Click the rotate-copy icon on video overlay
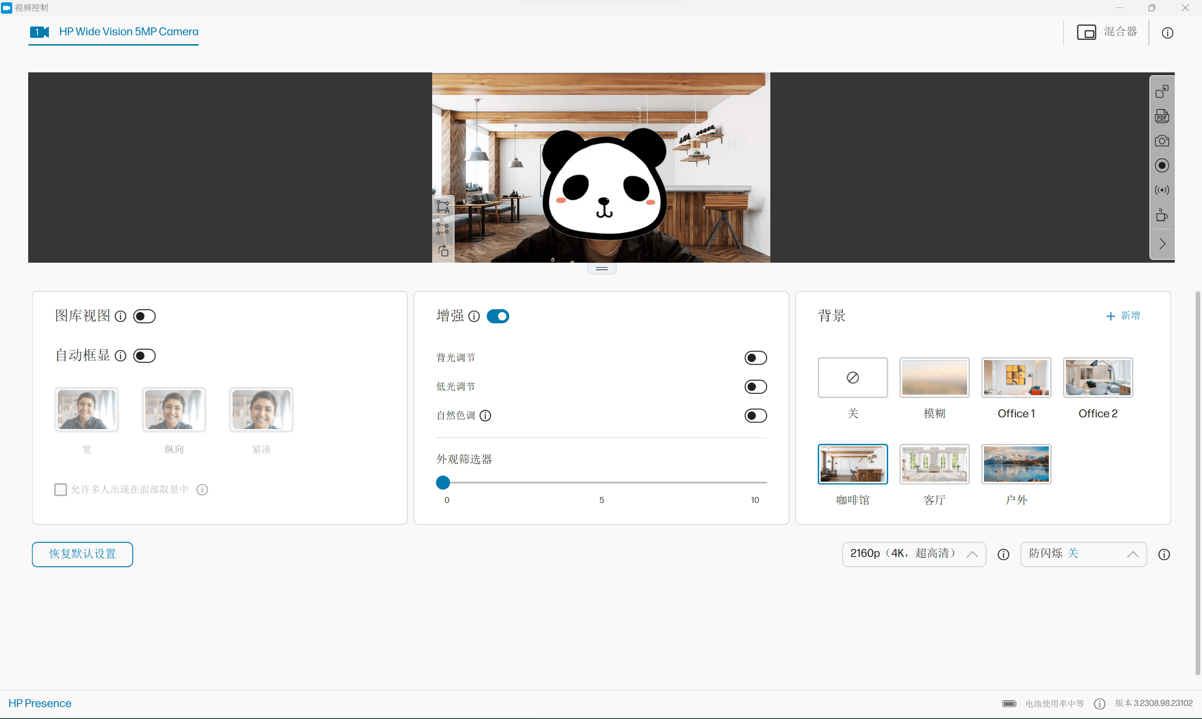 click(x=443, y=251)
